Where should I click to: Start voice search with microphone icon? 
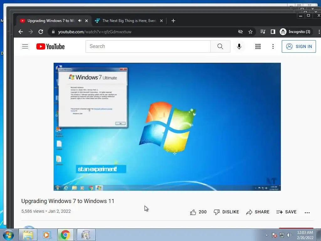pyautogui.click(x=239, y=46)
